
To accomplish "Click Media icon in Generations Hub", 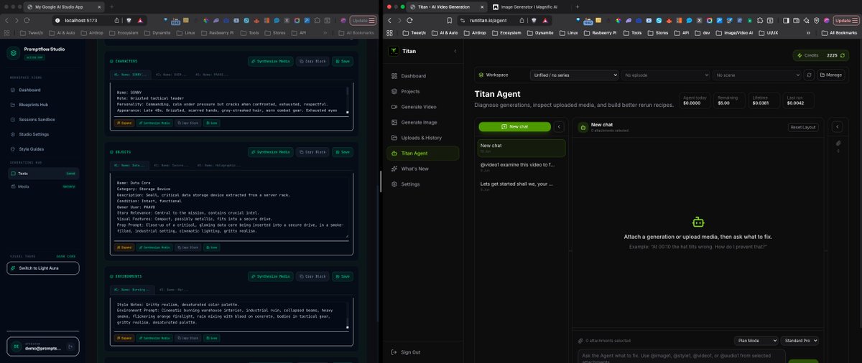I will (x=13, y=186).
